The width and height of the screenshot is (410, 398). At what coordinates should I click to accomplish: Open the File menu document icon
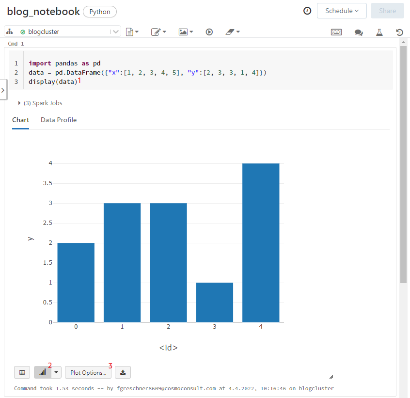(x=129, y=32)
